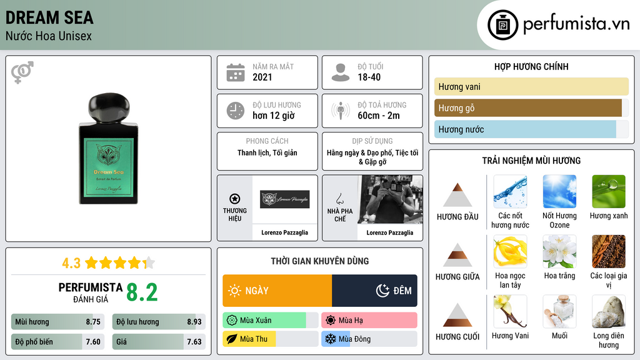Click the Độ phổ biến 7.60 score bar
Screen dimensions: 640x360
(57, 342)
